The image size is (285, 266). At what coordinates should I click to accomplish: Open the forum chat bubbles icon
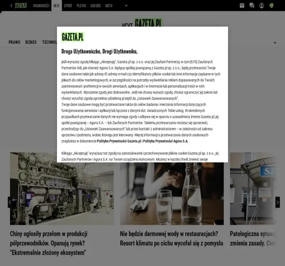[252, 6]
